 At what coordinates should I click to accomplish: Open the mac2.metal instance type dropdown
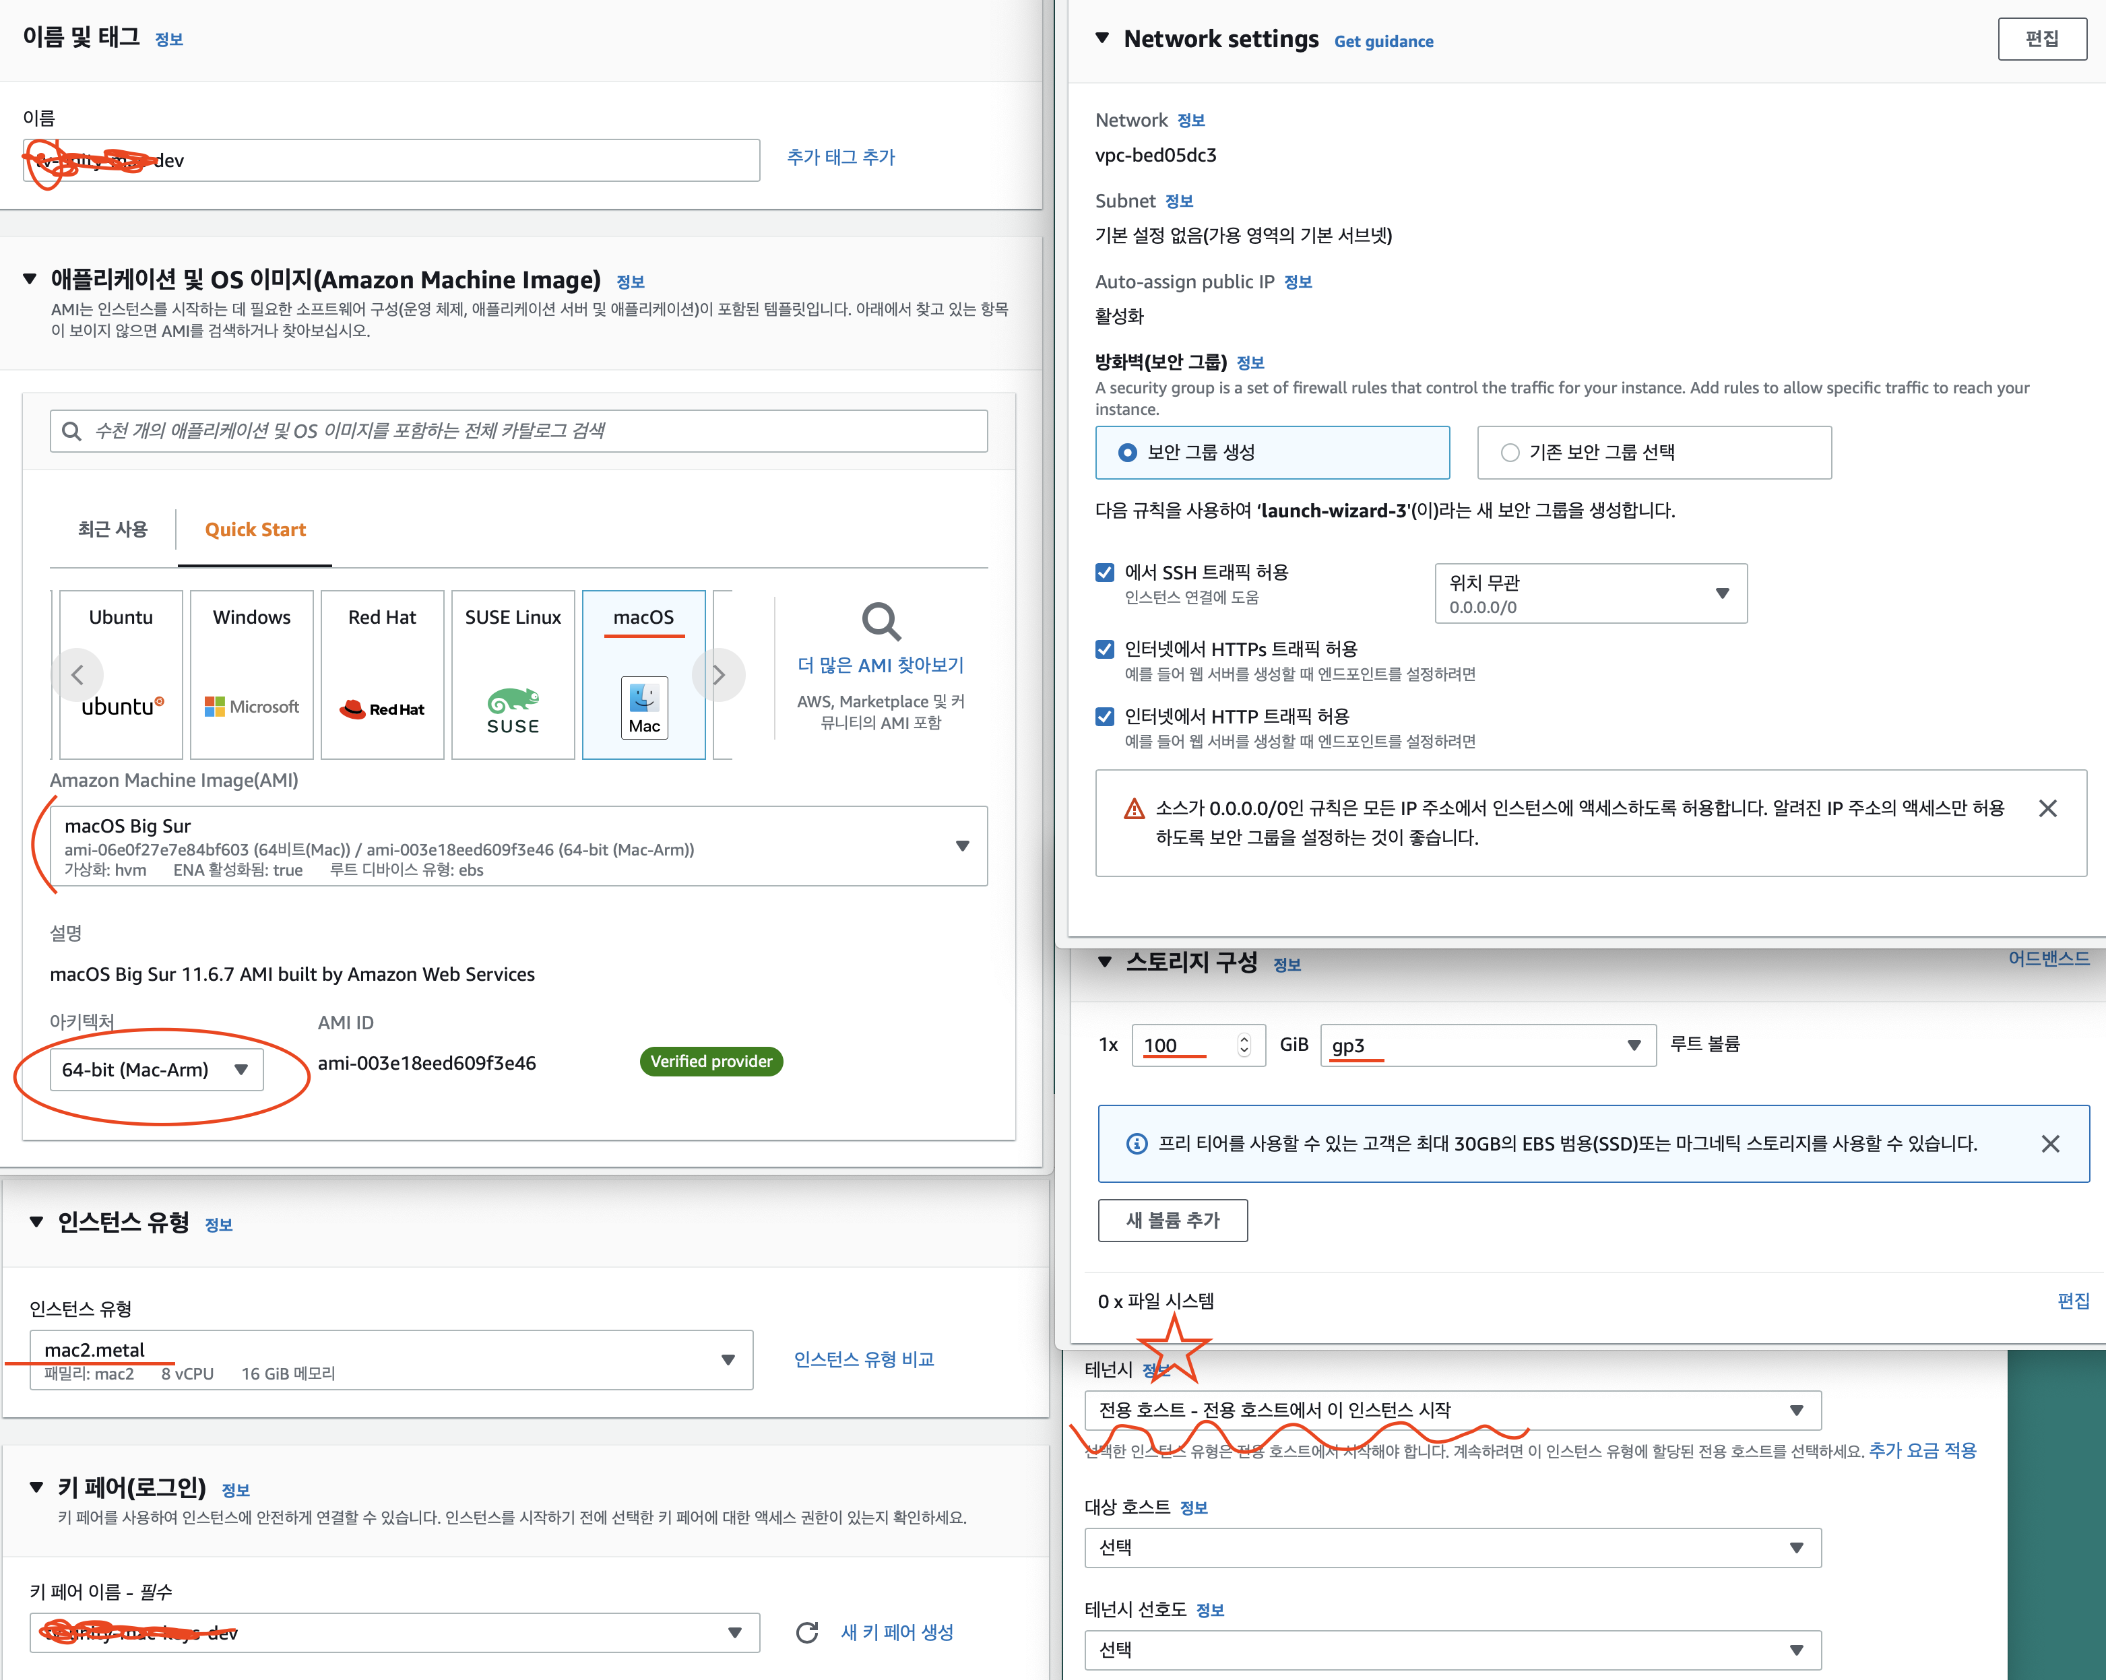tap(391, 1359)
